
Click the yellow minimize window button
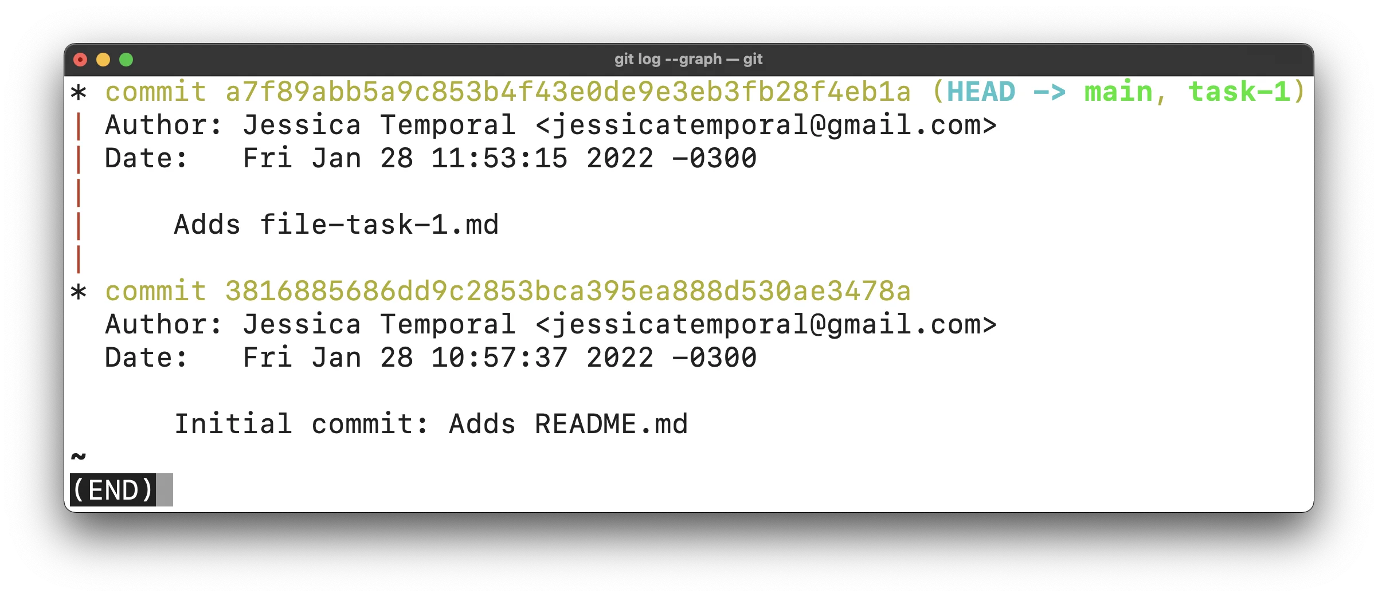(103, 60)
